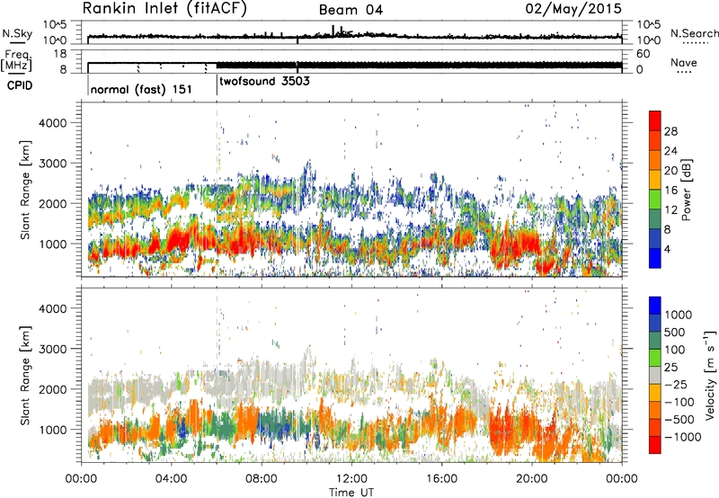Click the "20:00" time tick label
This screenshot has height=498, width=719.
point(531,479)
